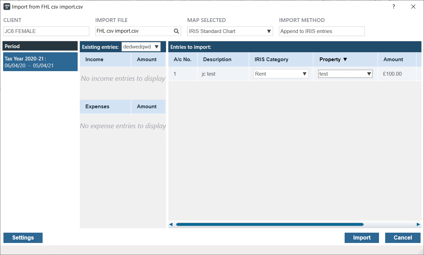
Task: Open the Property test dropdown
Action: click(x=369, y=74)
